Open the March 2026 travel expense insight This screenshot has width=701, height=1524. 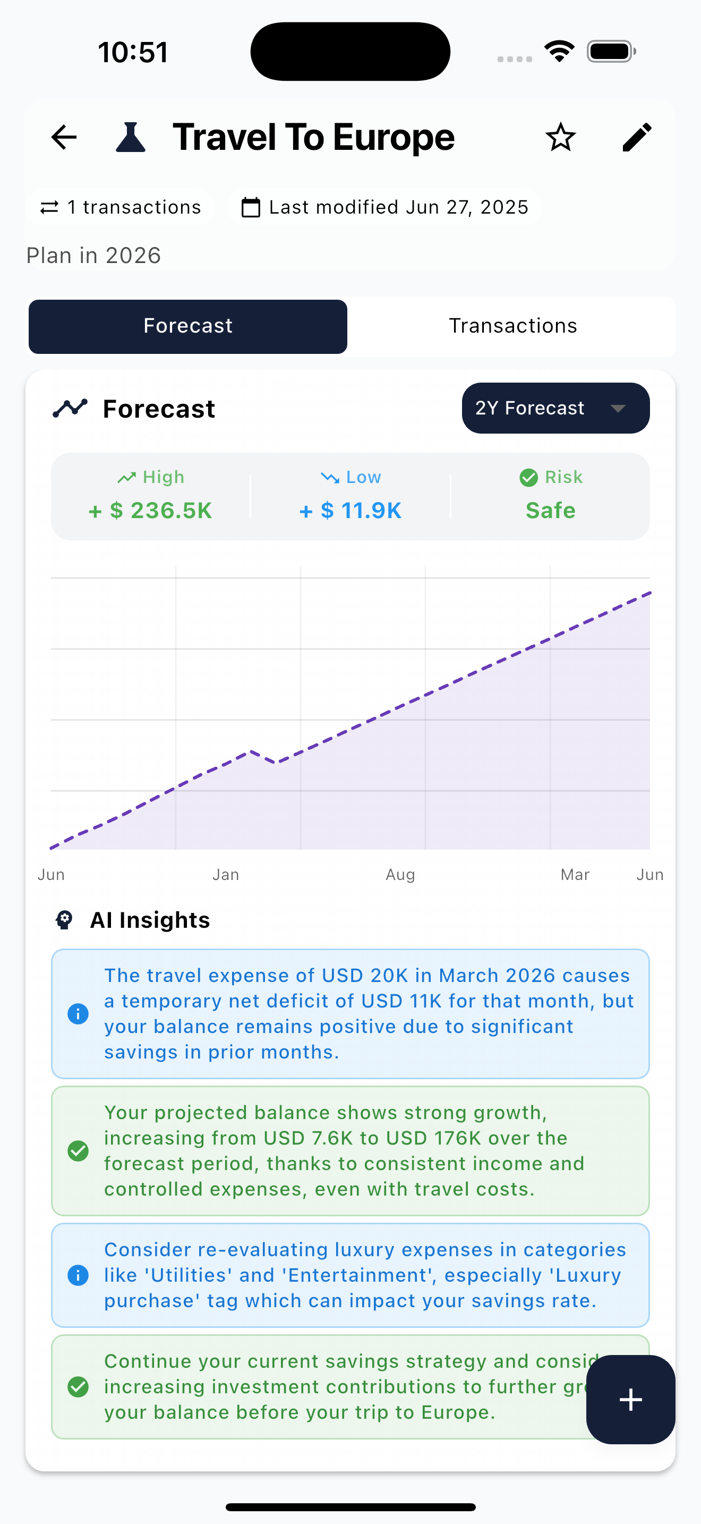point(350,1013)
